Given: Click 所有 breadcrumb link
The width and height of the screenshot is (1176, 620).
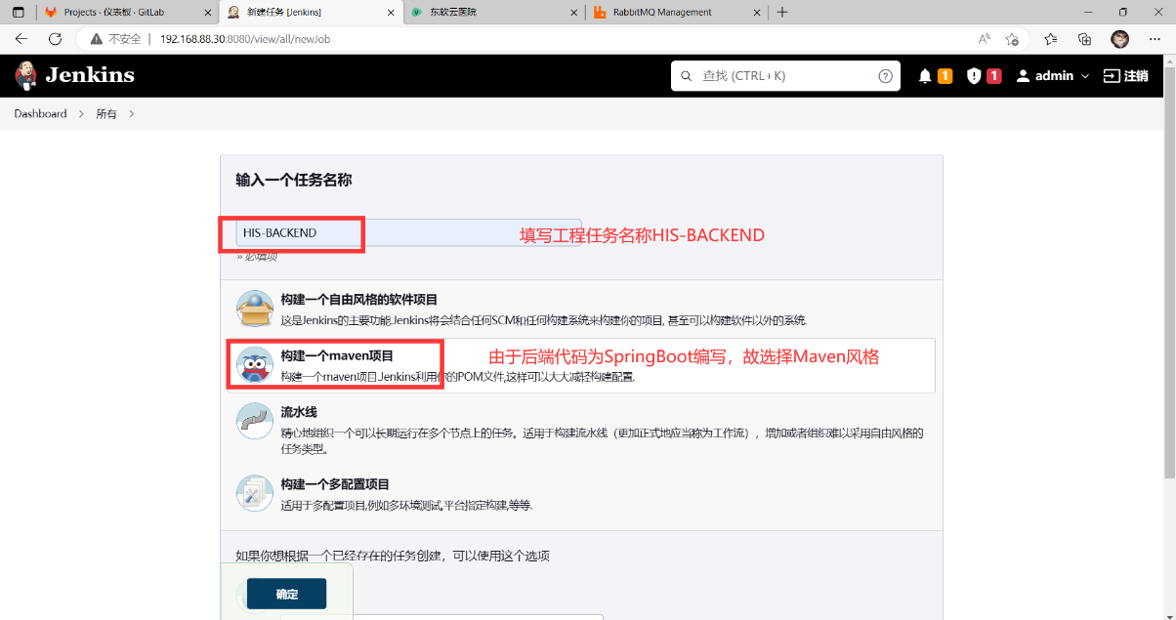Looking at the screenshot, I should click(105, 114).
